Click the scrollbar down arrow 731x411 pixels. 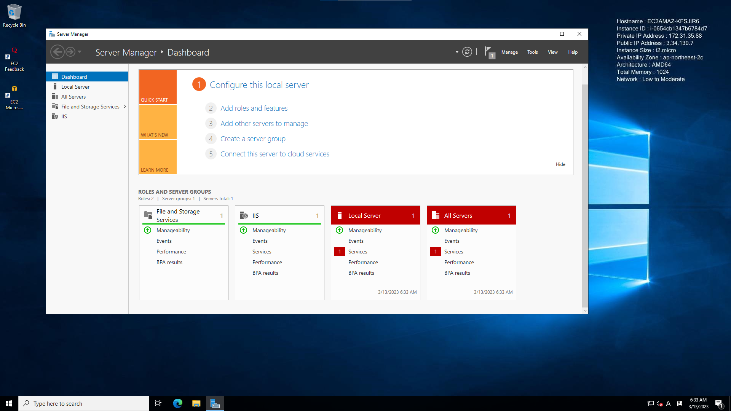point(585,311)
